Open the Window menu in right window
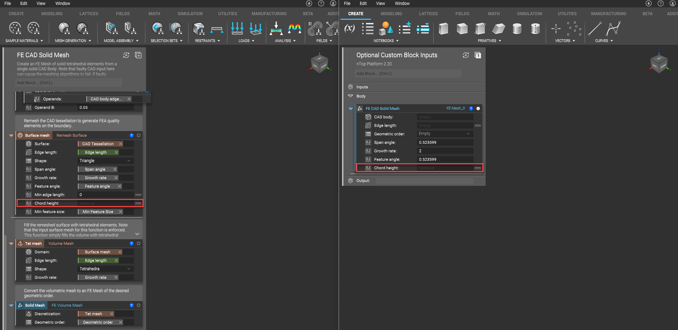 [x=402, y=4]
